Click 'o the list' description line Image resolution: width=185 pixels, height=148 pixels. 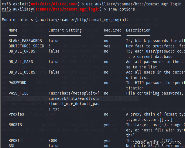click(x=137, y=78)
